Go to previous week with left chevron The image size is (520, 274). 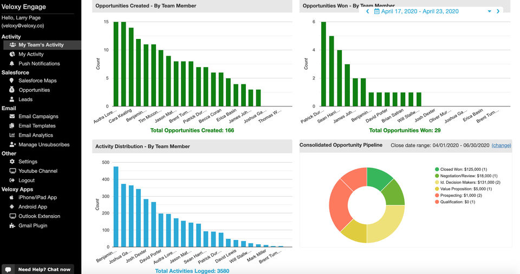(367, 11)
